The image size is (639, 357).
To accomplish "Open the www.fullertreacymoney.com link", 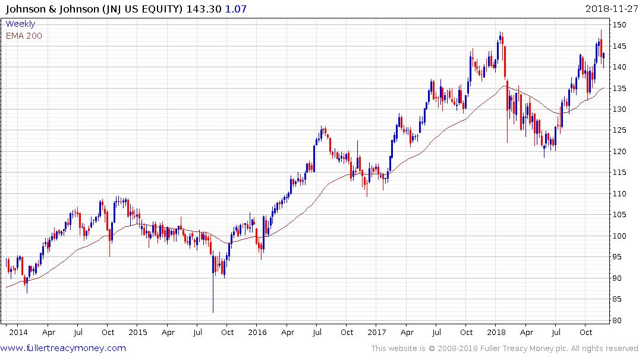I will 63,348.
